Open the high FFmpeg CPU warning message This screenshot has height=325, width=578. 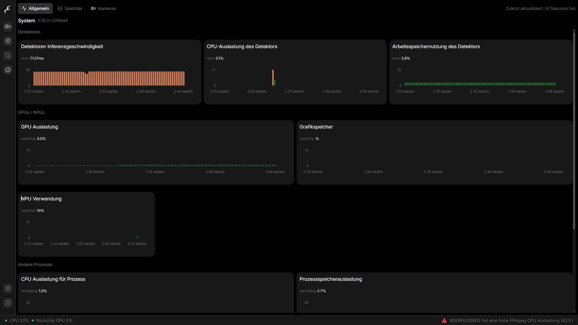[x=511, y=320]
